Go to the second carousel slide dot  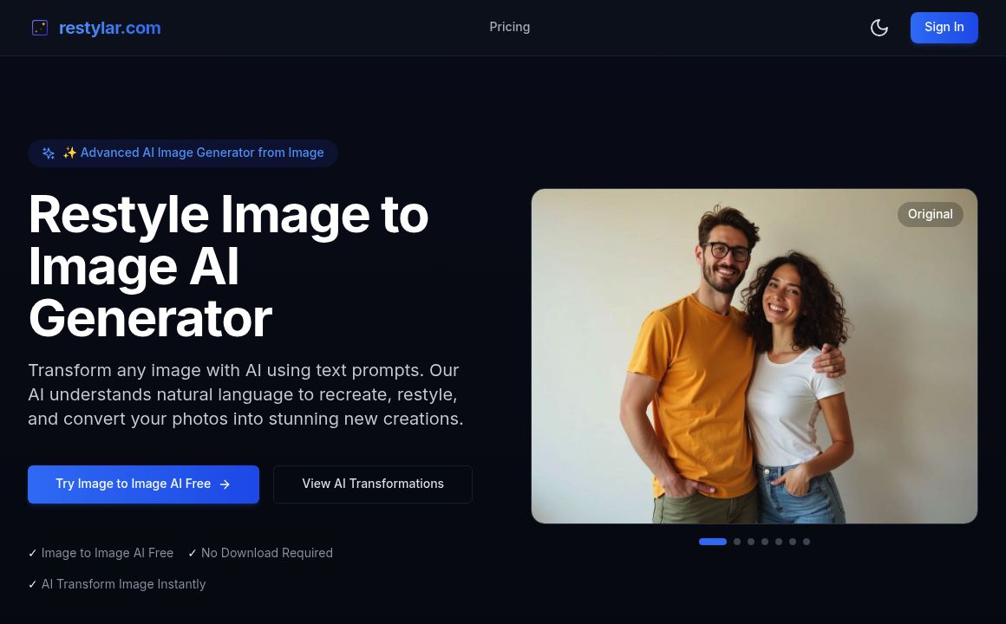pyautogui.click(x=737, y=542)
